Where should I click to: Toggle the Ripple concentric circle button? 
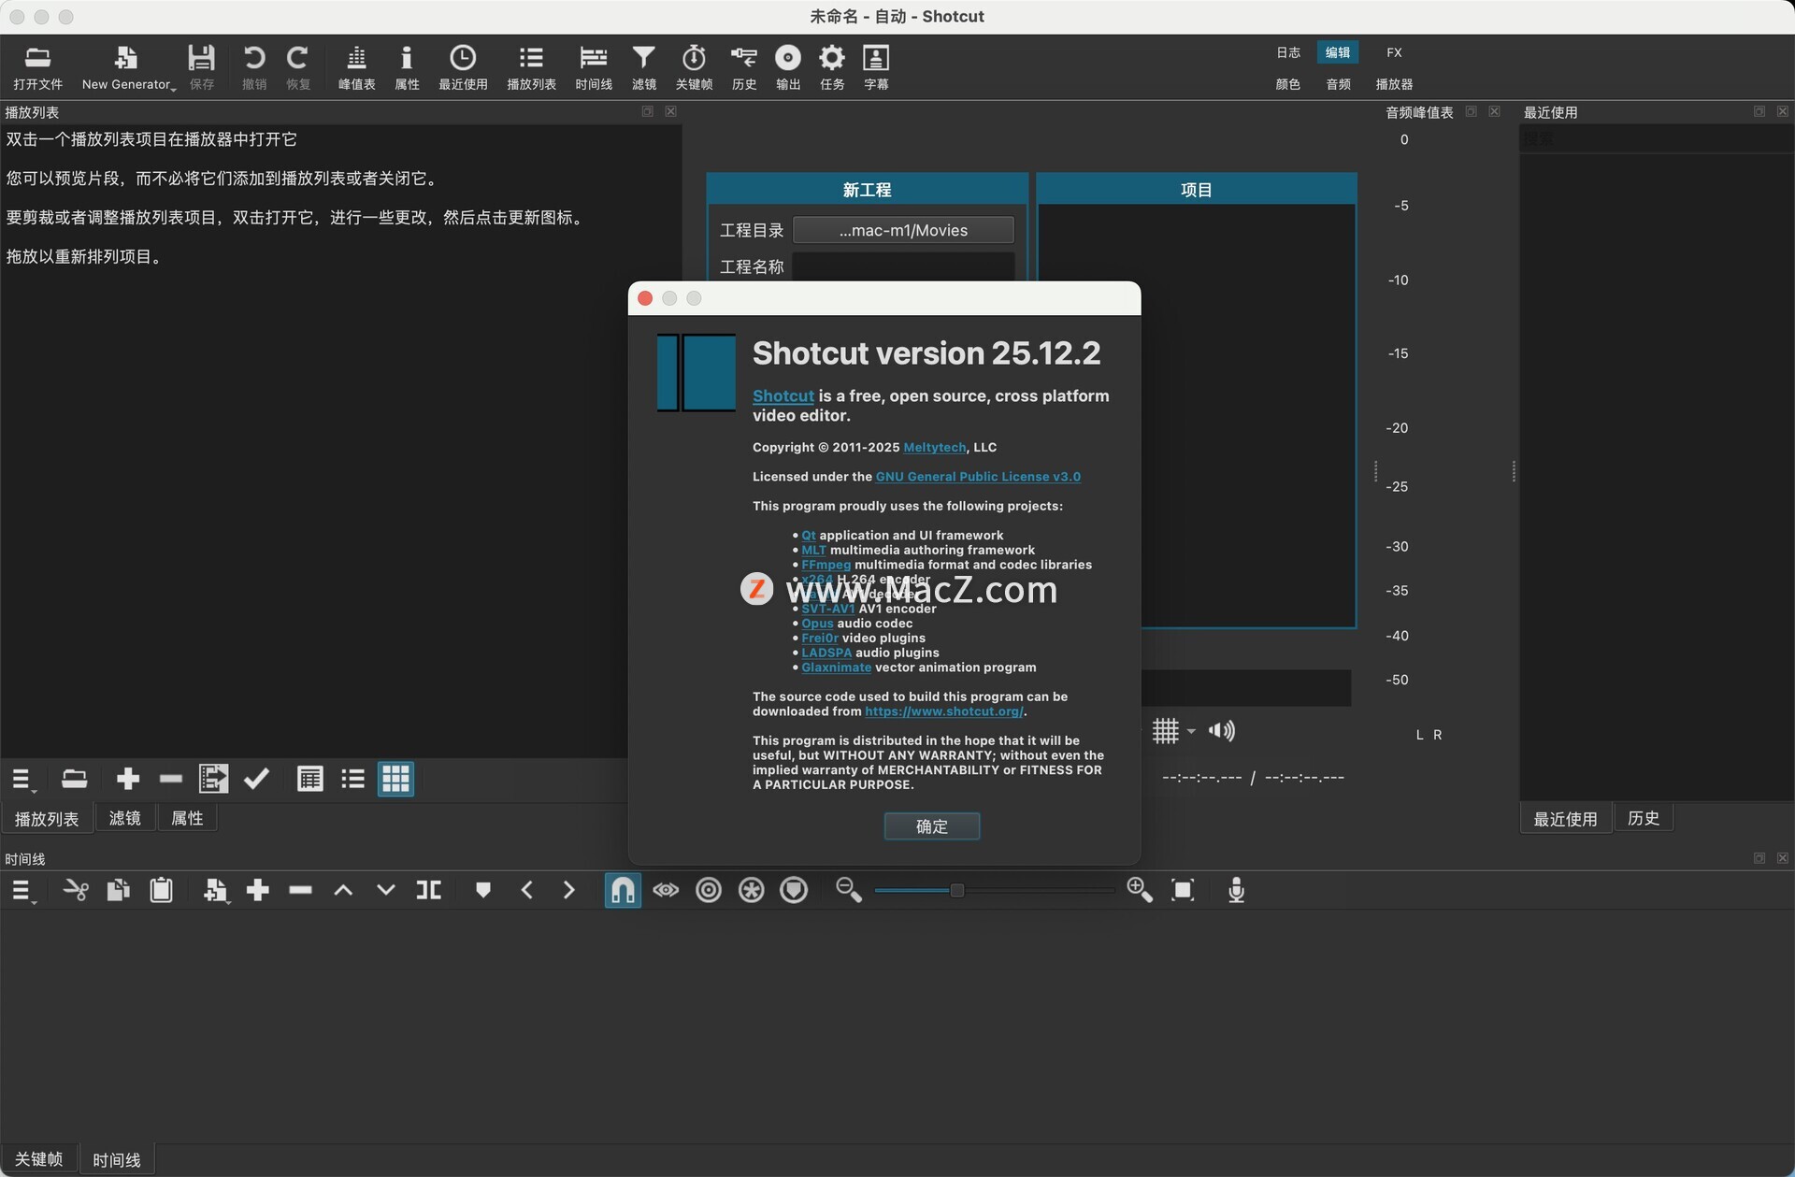[x=709, y=890]
